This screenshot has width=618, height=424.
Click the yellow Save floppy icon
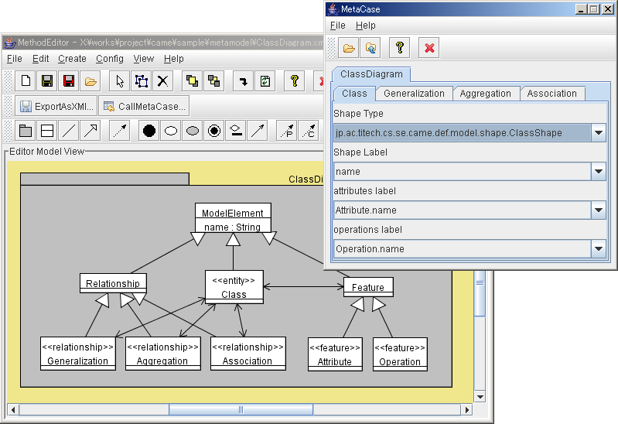47,81
